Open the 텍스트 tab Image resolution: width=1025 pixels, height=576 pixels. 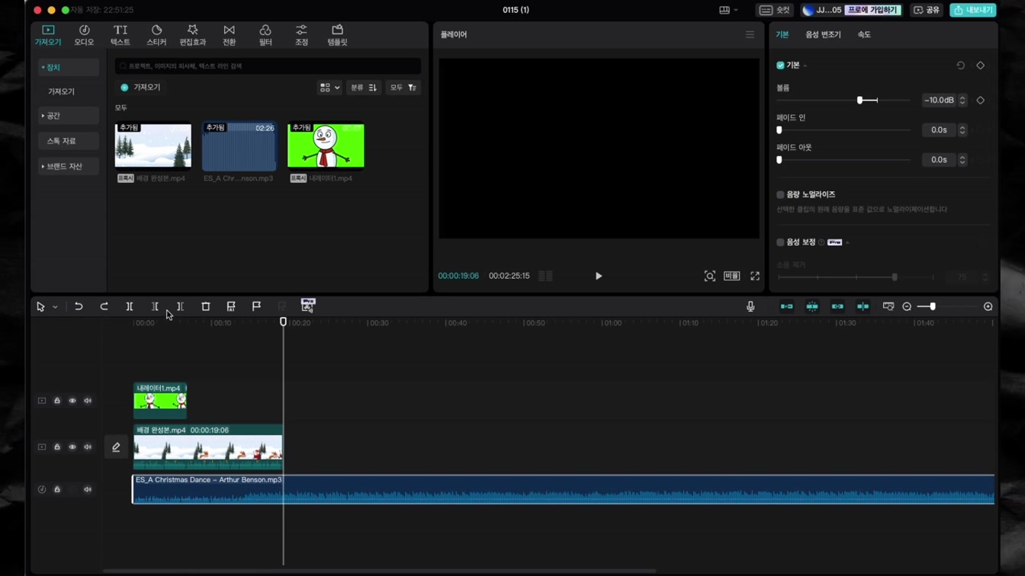pos(120,35)
